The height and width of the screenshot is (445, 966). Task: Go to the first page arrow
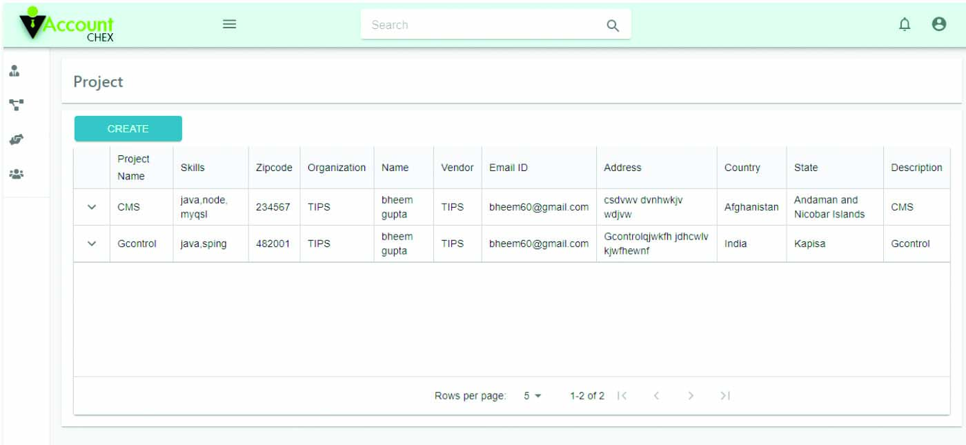click(622, 396)
